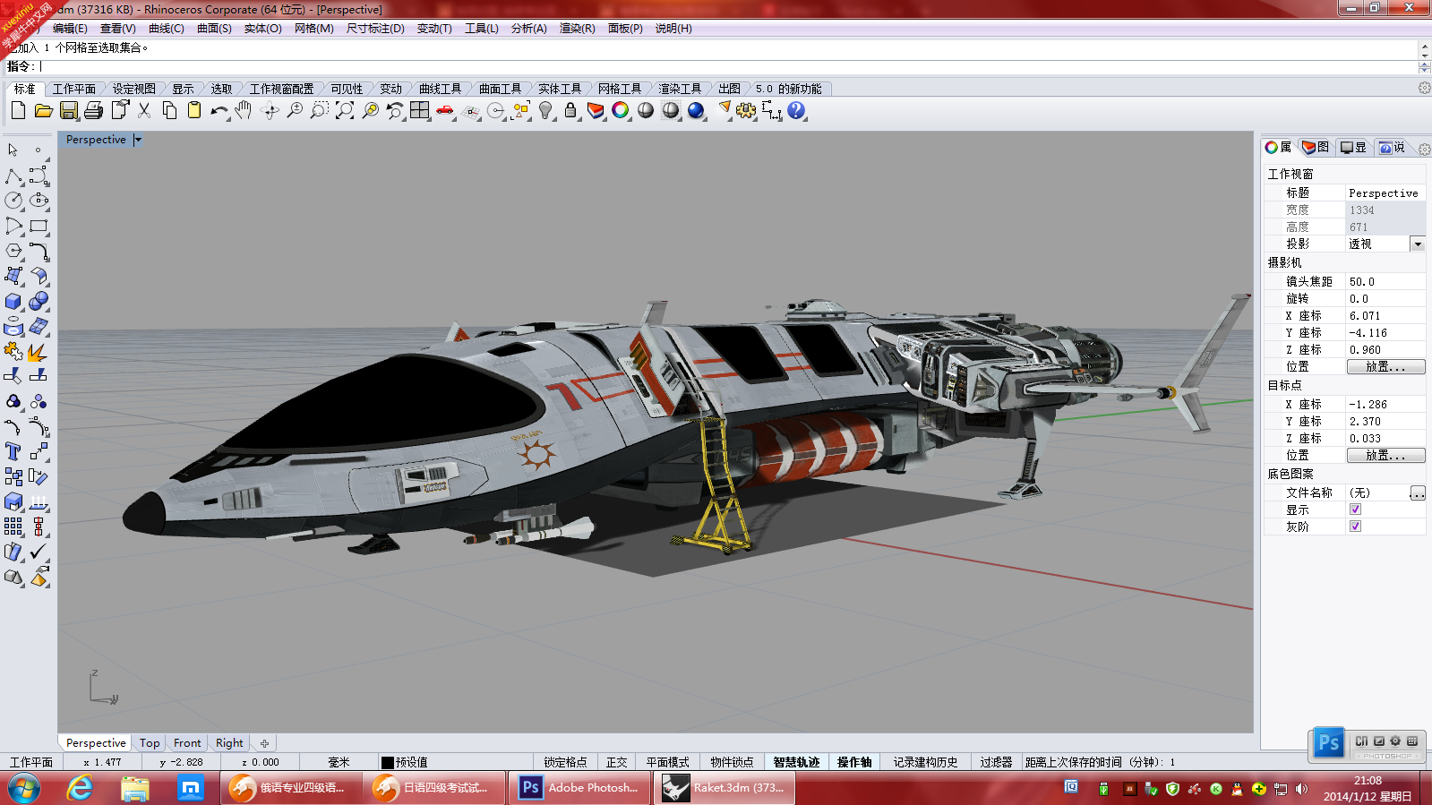Viewport: 1432px width, 805px height.
Task: Toggle 正交 ortho mode in status bar
Action: click(616, 762)
